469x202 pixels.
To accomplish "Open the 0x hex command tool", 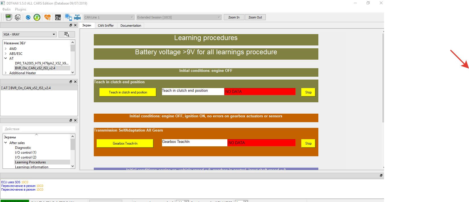I will coord(58,18).
